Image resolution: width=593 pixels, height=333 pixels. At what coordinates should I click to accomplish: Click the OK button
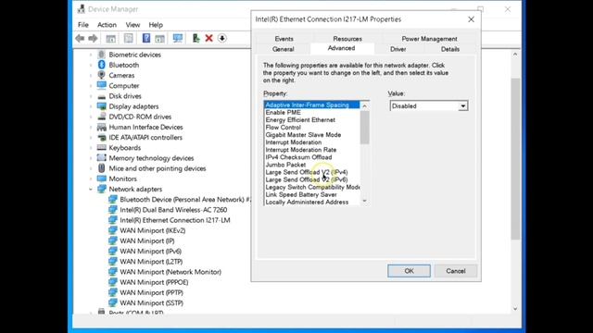(409, 271)
